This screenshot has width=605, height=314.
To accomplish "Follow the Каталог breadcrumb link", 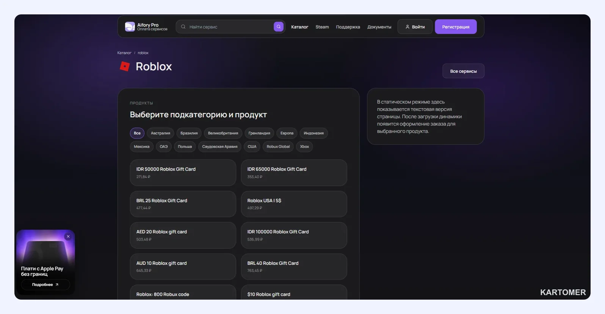I will [x=124, y=53].
